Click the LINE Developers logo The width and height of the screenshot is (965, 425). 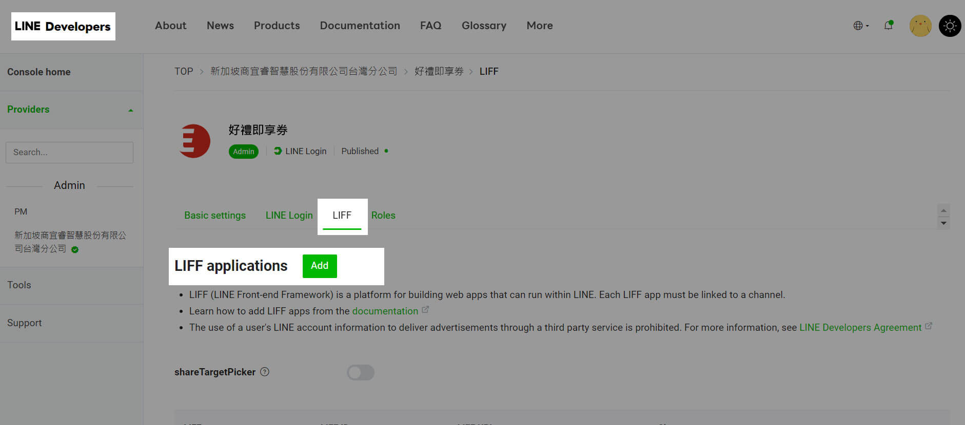pos(63,26)
